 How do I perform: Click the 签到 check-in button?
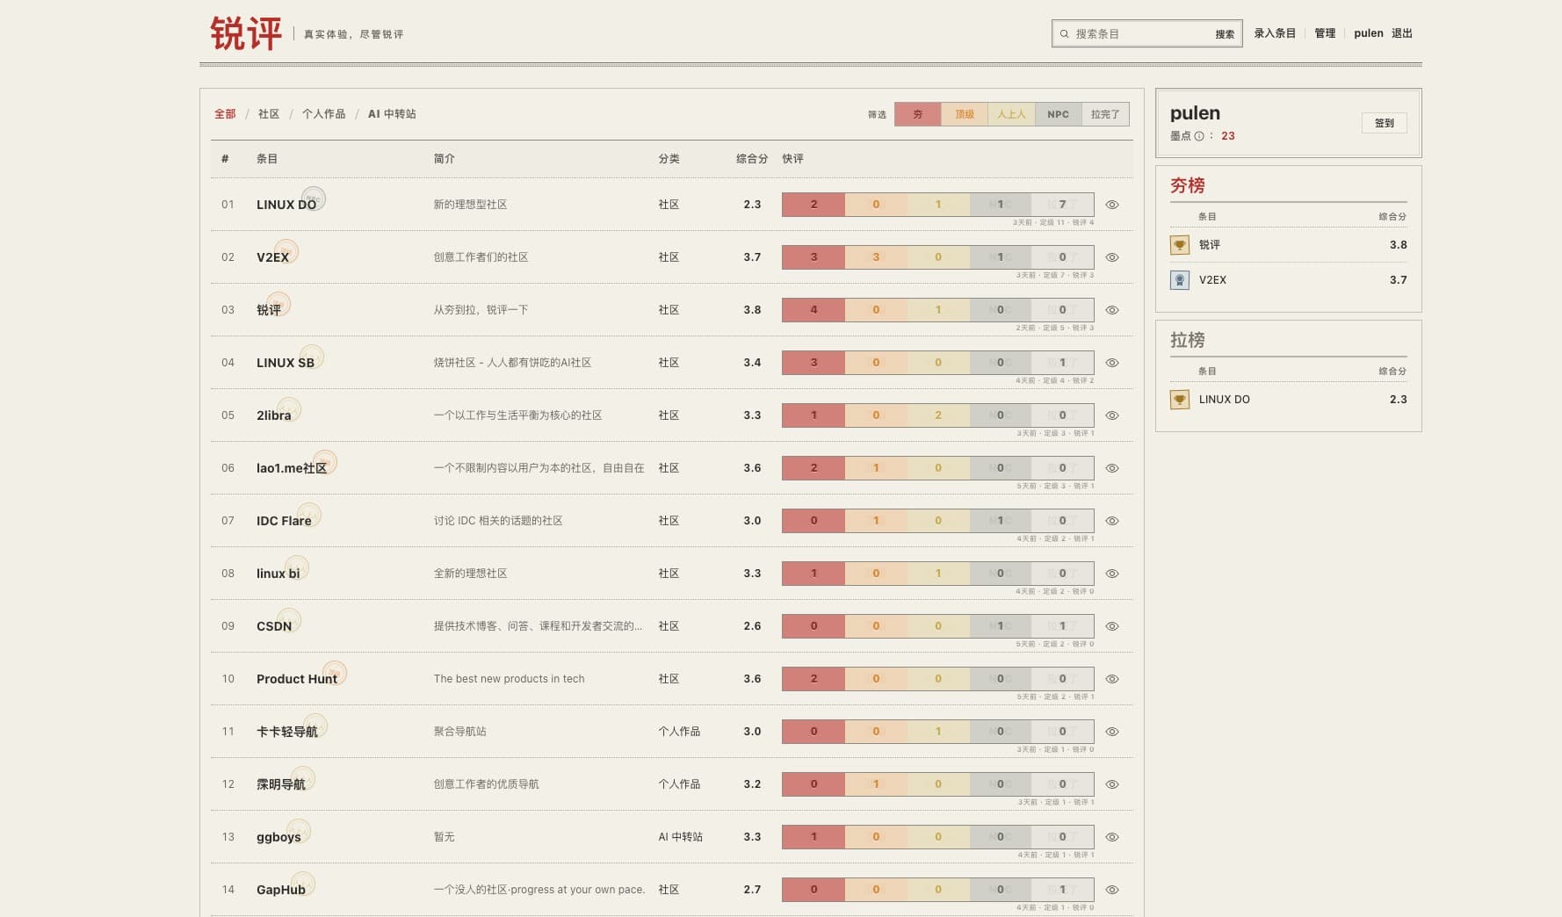pyautogui.click(x=1385, y=123)
